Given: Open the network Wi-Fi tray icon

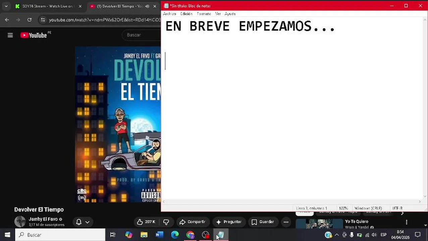Looking at the screenshot, I should [x=367, y=235].
